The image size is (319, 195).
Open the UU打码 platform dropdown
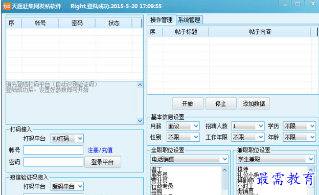pyautogui.click(x=67, y=139)
